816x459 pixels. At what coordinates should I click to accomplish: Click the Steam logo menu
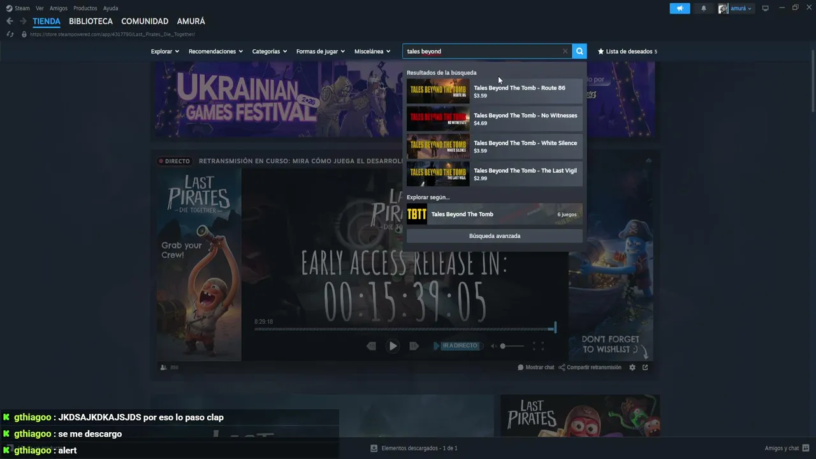click(x=9, y=8)
